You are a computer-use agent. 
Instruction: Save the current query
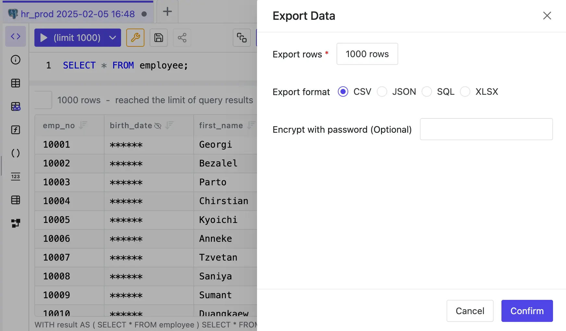159,38
